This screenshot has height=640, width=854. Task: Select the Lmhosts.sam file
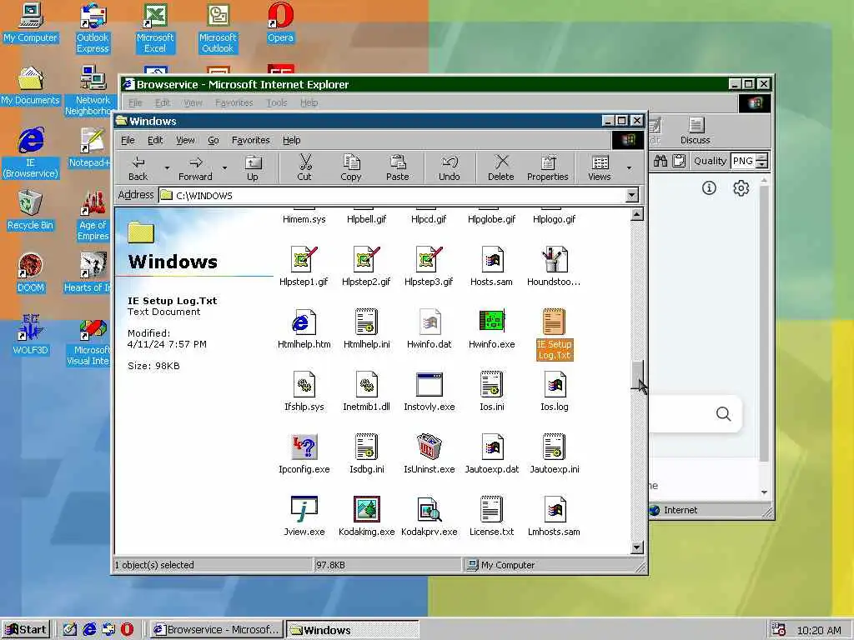coord(555,517)
